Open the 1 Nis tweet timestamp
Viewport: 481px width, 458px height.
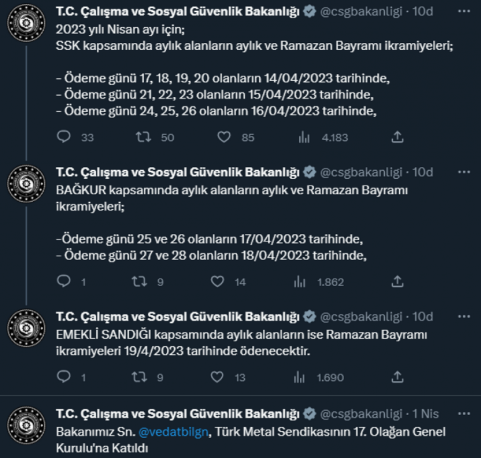(x=425, y=414)
